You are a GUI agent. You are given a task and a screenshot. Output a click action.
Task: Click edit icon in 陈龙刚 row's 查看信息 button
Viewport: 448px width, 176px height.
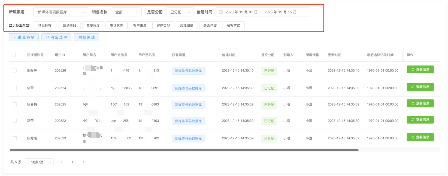tap(413, 137)
